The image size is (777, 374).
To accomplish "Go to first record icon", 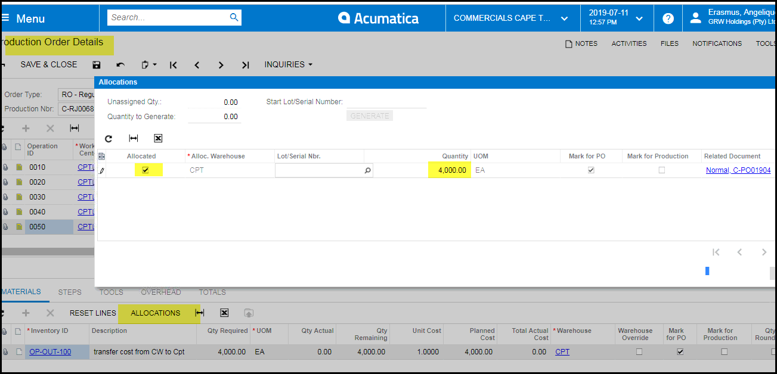I will pos(174,65).
